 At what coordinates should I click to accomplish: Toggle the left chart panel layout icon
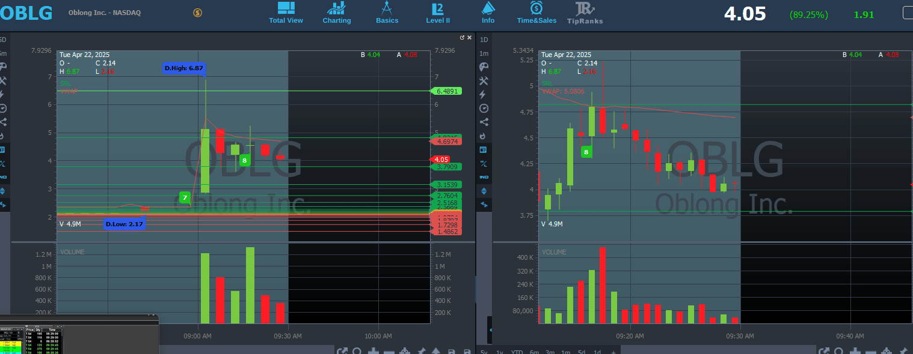(x=2, y=149)
